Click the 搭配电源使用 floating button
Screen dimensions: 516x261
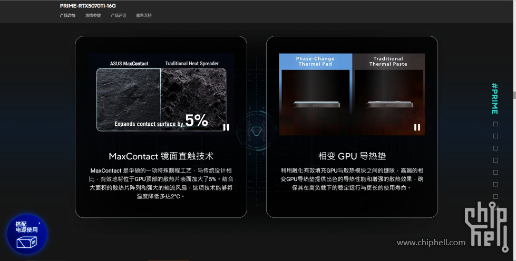(x=27, y=234)
